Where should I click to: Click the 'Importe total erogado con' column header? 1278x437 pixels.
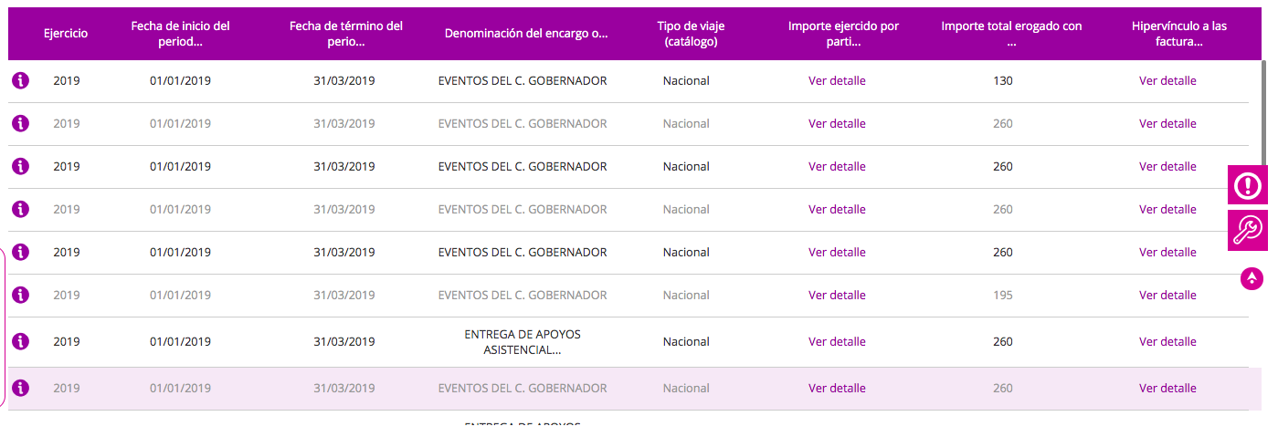(x=1011, y=34)
